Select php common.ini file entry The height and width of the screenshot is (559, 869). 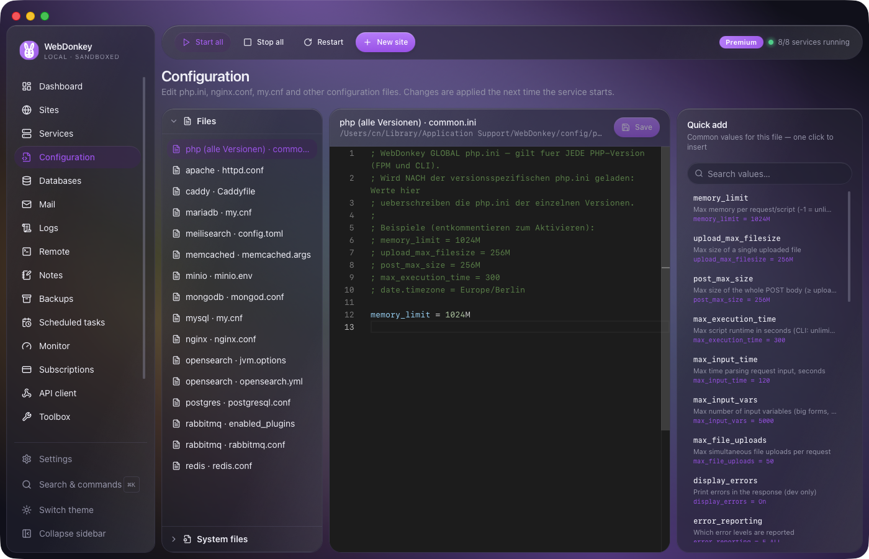(x=242, y=149)
